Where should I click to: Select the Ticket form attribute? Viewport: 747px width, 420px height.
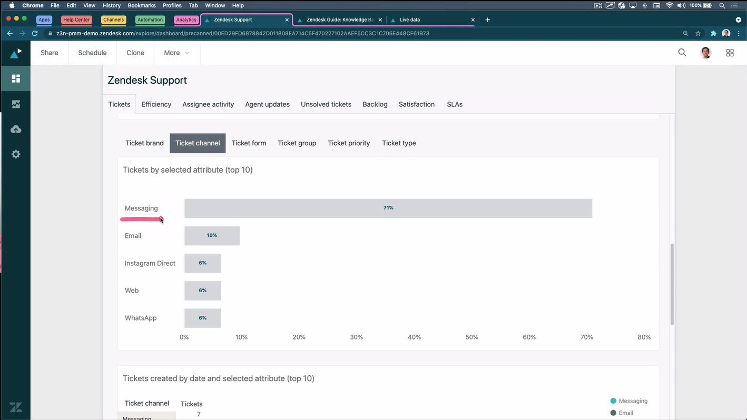(249, 143)
